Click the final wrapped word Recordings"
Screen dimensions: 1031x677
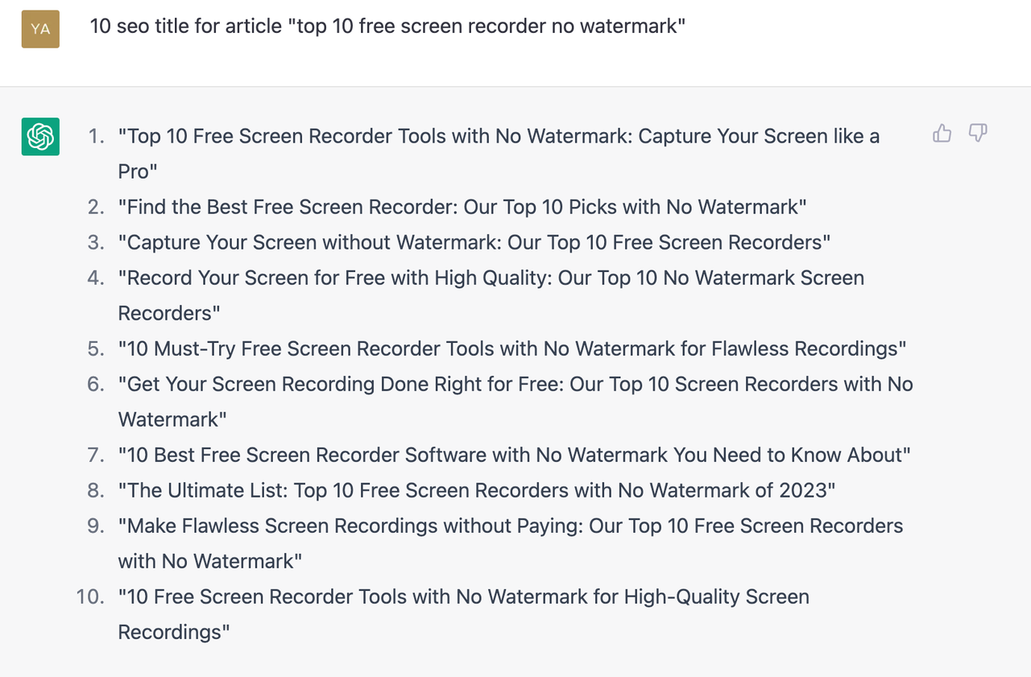(174, 632)
